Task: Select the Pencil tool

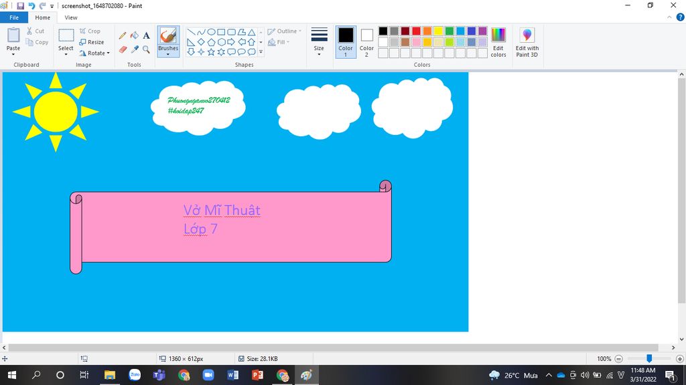Action: point(123,35)
